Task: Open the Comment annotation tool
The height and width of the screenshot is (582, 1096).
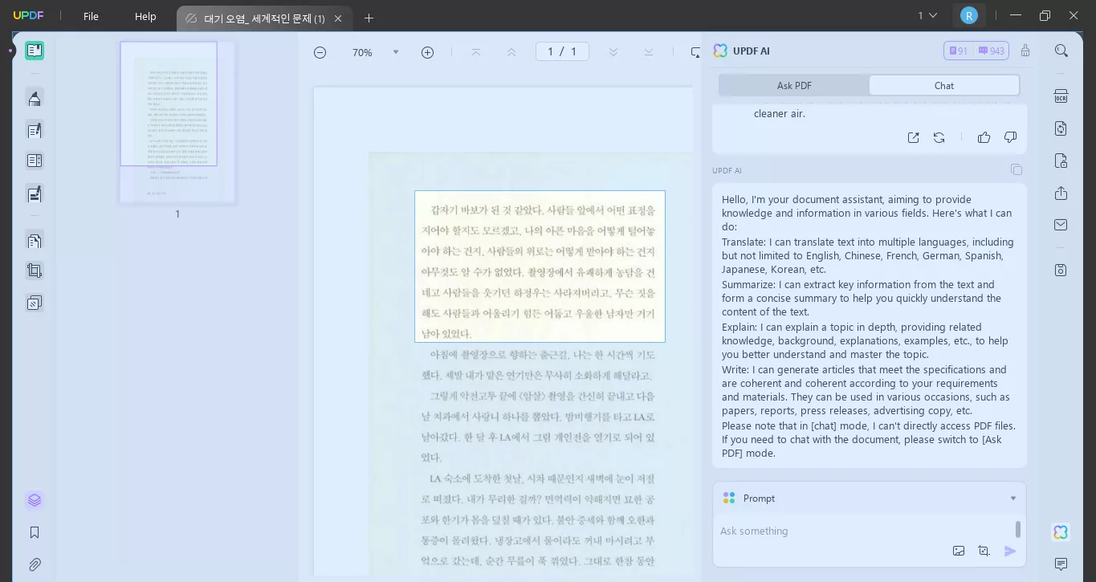Action: click(x=35, y=98)
